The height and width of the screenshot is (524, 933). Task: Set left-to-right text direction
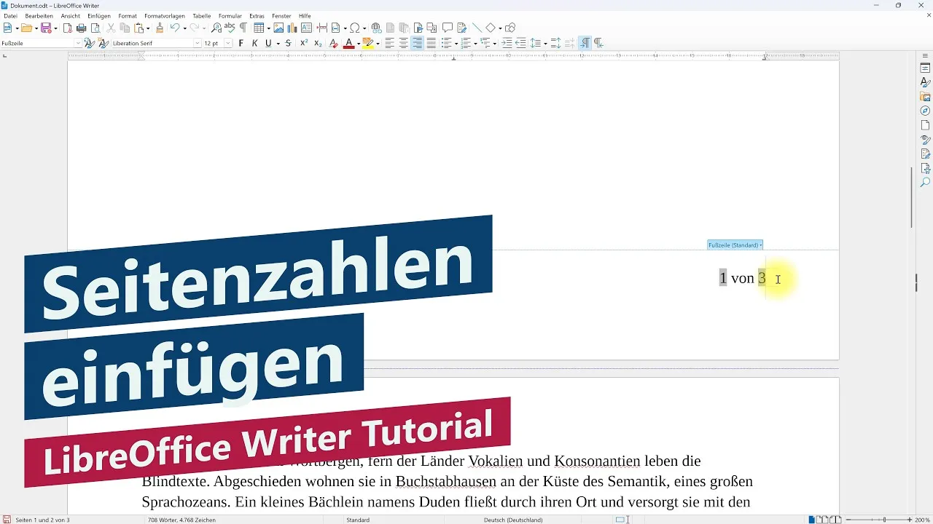585,43
